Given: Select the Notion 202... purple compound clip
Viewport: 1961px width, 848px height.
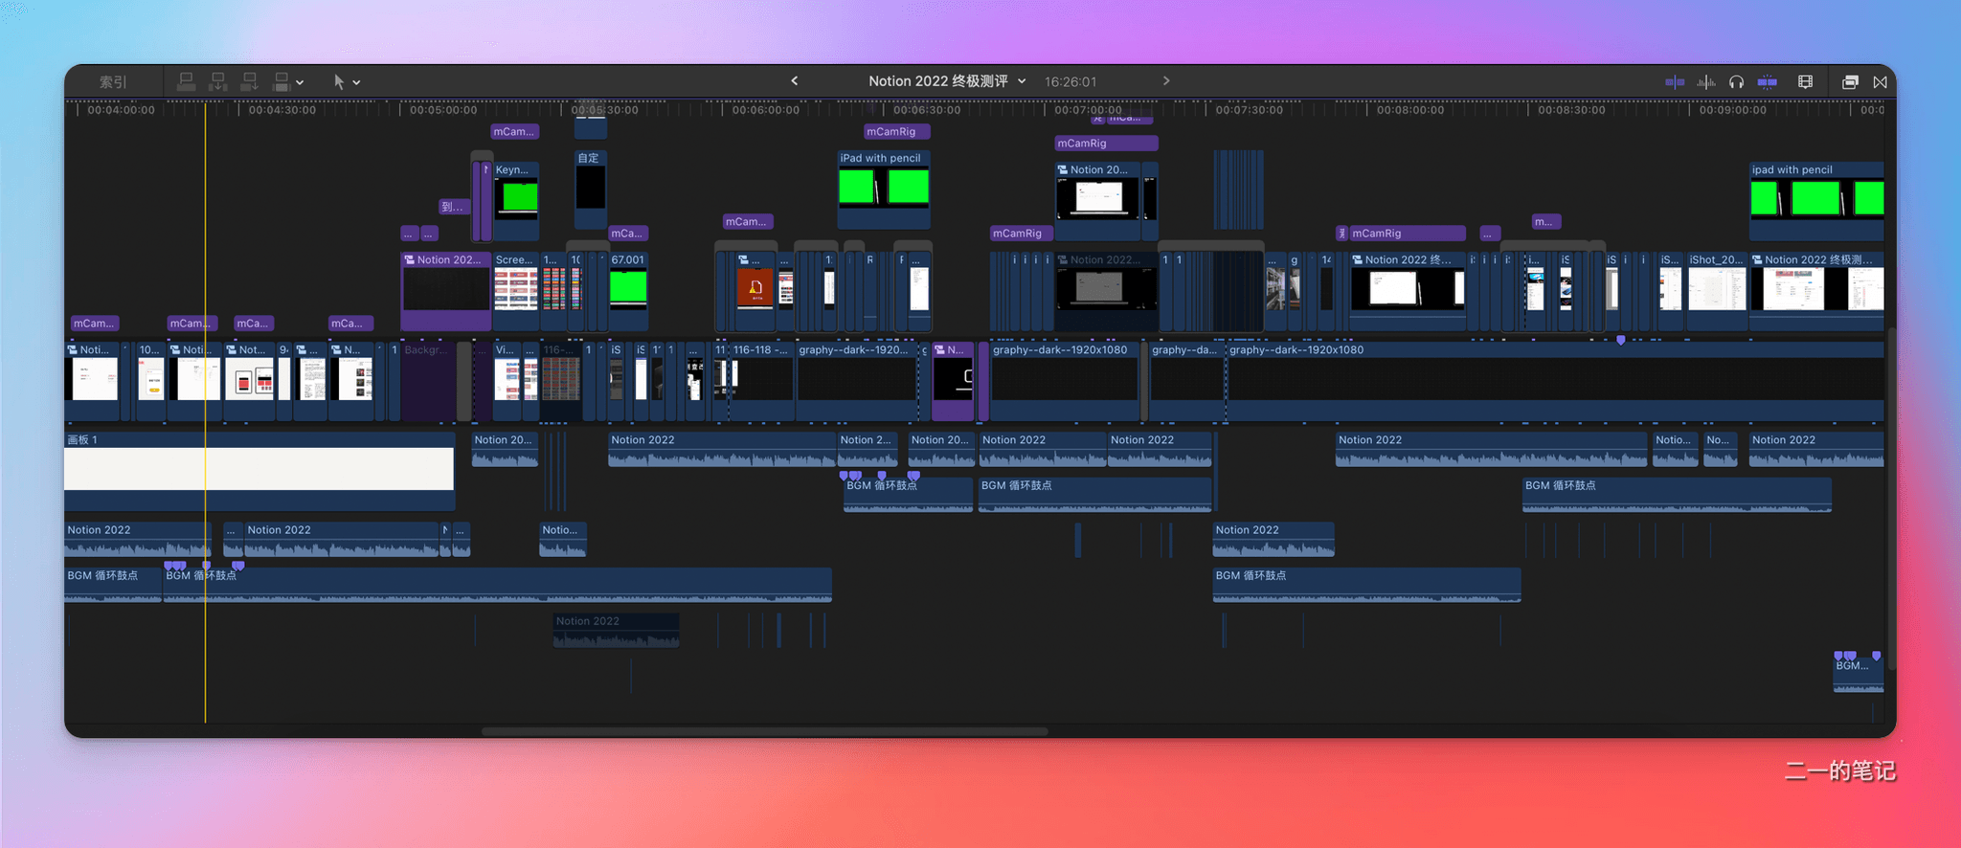Looking at the screenshot, I should click(446, 291).
